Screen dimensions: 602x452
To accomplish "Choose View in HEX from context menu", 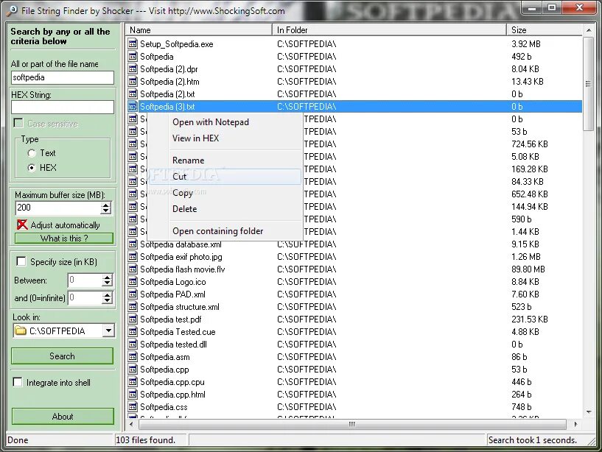I will [x=225, y=138].
